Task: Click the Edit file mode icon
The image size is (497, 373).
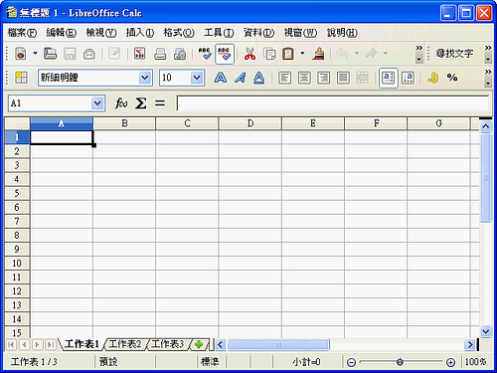Action: (114, 54)
